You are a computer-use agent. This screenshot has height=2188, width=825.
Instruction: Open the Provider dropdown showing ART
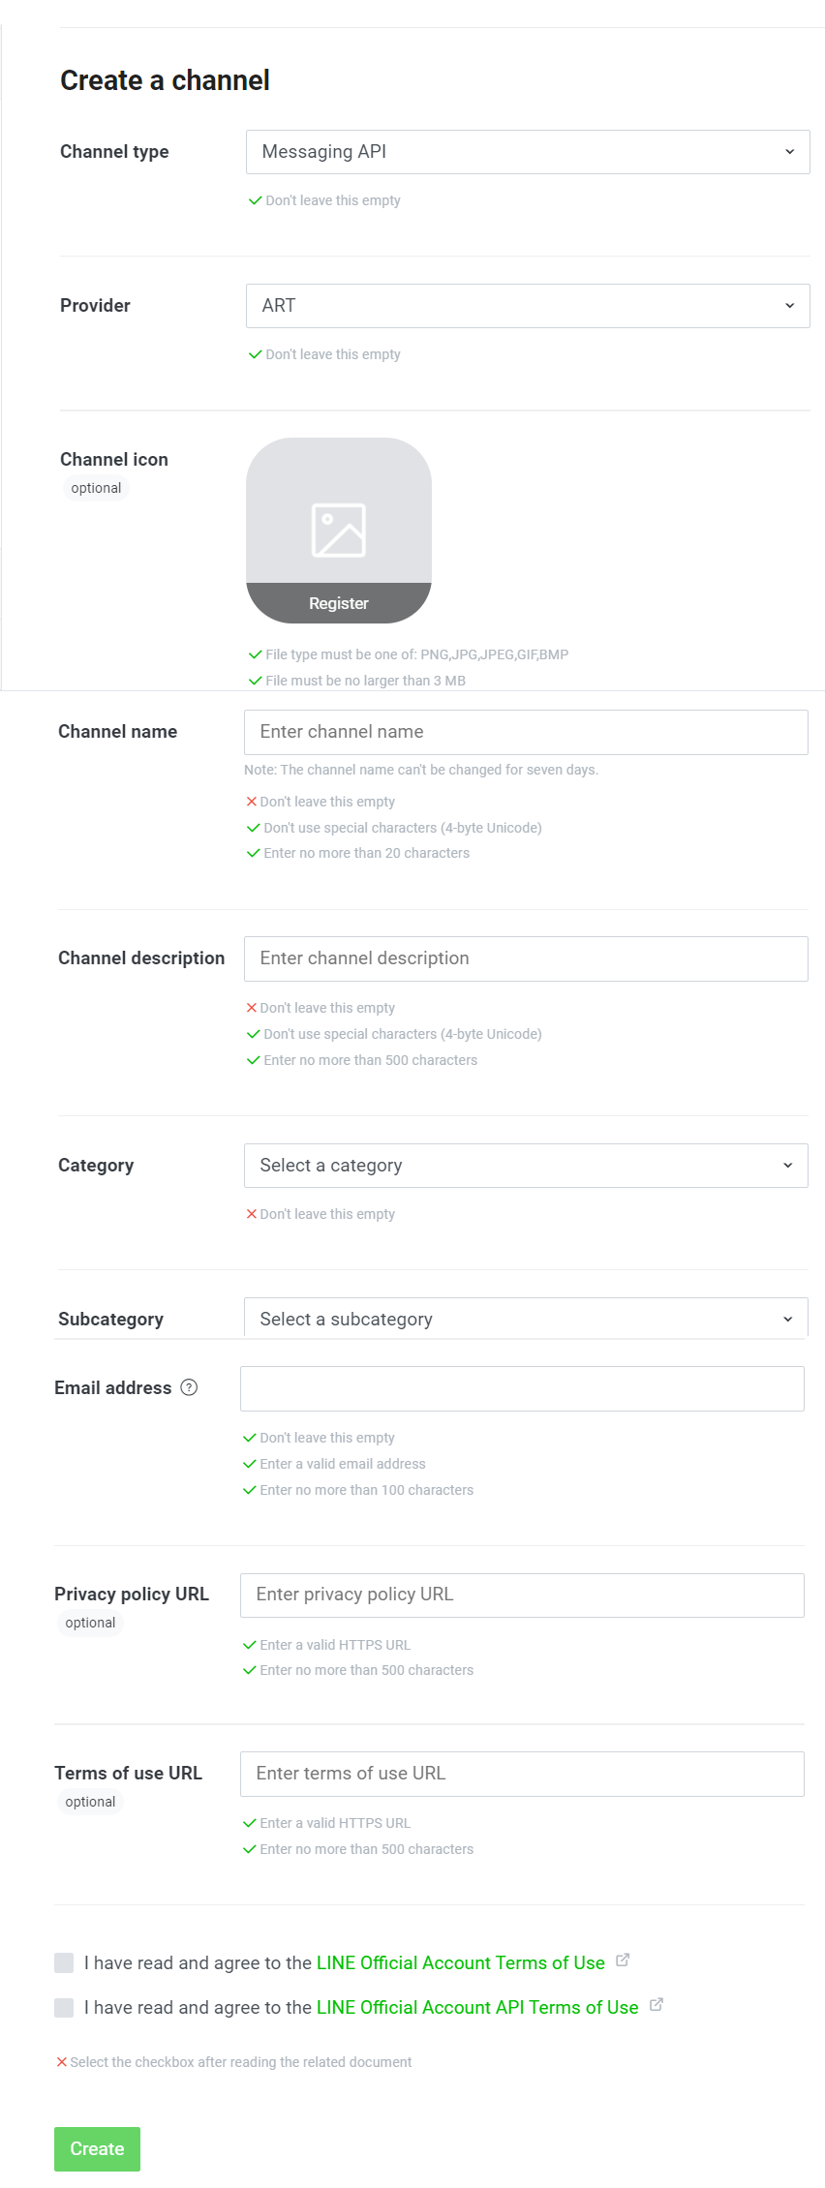[528, 306]
